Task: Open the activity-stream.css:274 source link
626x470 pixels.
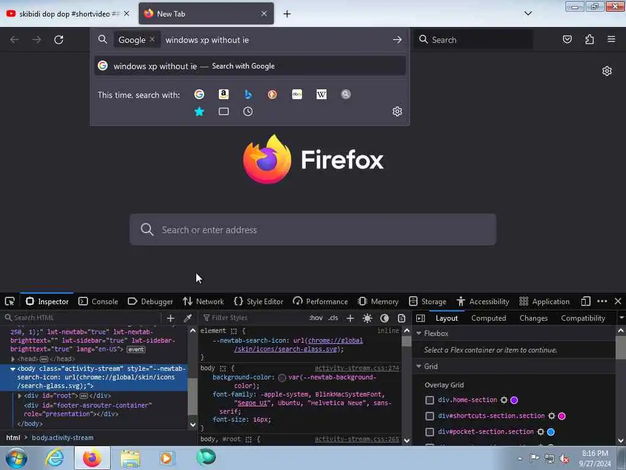Action: pyautogui.click(x=356, y=368)
